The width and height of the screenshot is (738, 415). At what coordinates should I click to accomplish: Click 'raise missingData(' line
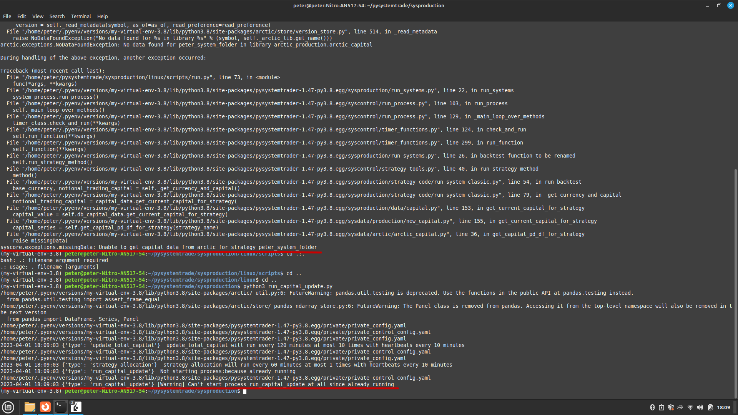[40, 241]
